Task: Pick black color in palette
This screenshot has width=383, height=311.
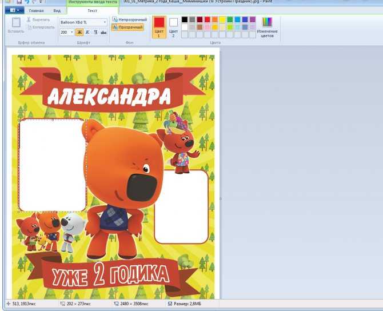Action: pyautogui.click(x=185, y=19)
